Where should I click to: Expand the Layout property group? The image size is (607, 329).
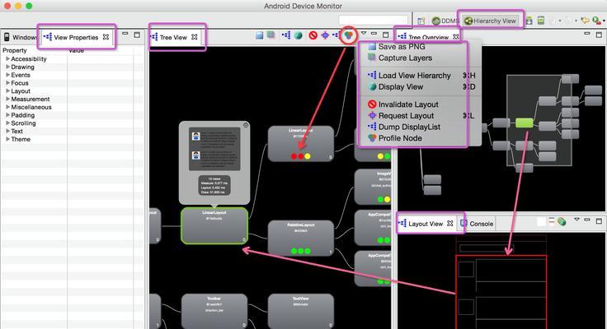pyautogui.click(x=7, y=91)
